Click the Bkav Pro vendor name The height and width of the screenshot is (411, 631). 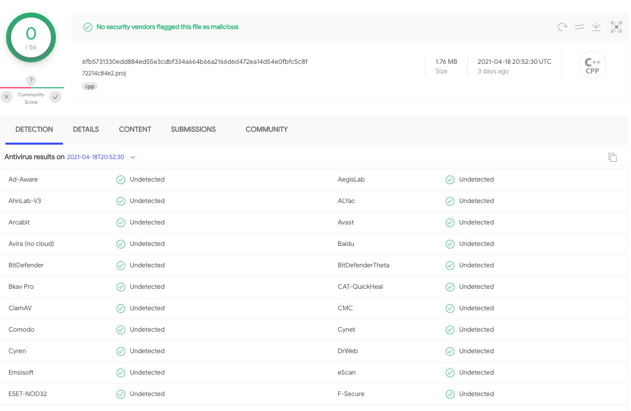[21, 287]
